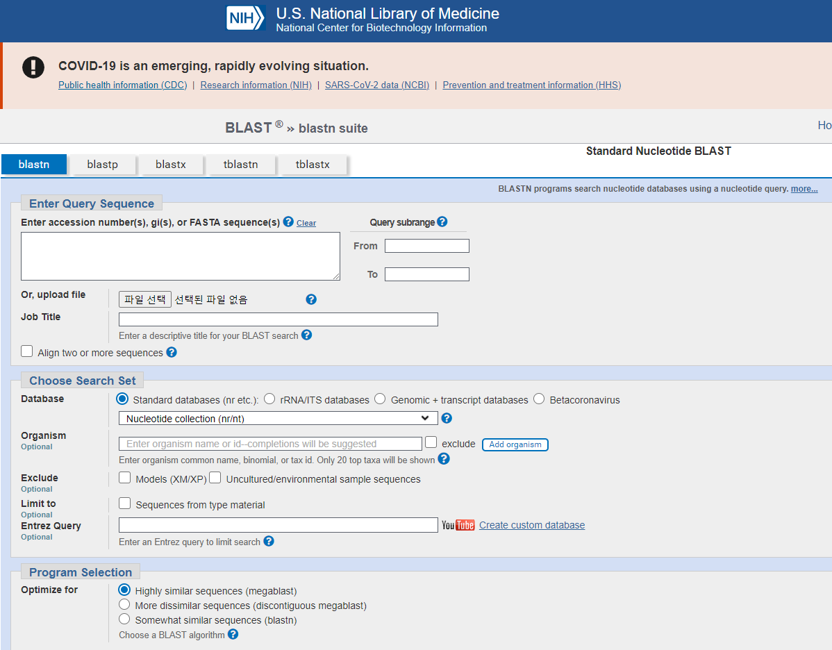Open help icon for Entrez query hint
Image resolution: width=832 pixels, height=650 pixels.
[269, 541]
